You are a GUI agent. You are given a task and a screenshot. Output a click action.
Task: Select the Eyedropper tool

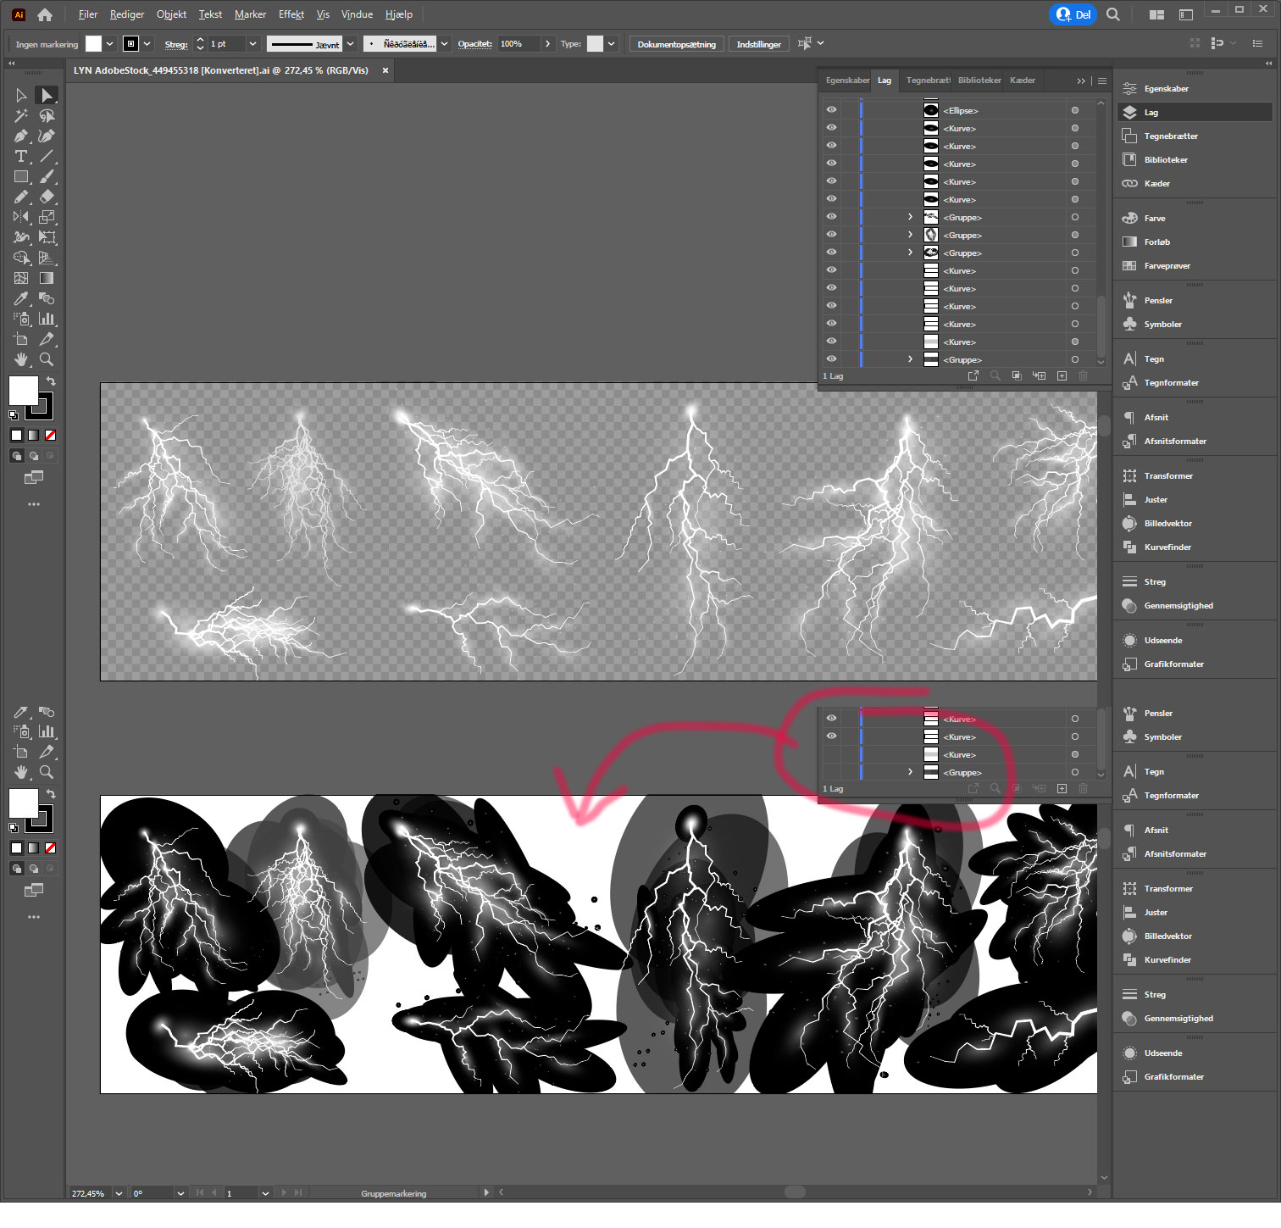21,299
